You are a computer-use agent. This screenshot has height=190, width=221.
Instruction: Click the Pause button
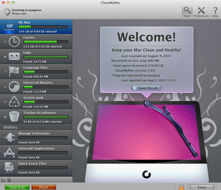44,187
